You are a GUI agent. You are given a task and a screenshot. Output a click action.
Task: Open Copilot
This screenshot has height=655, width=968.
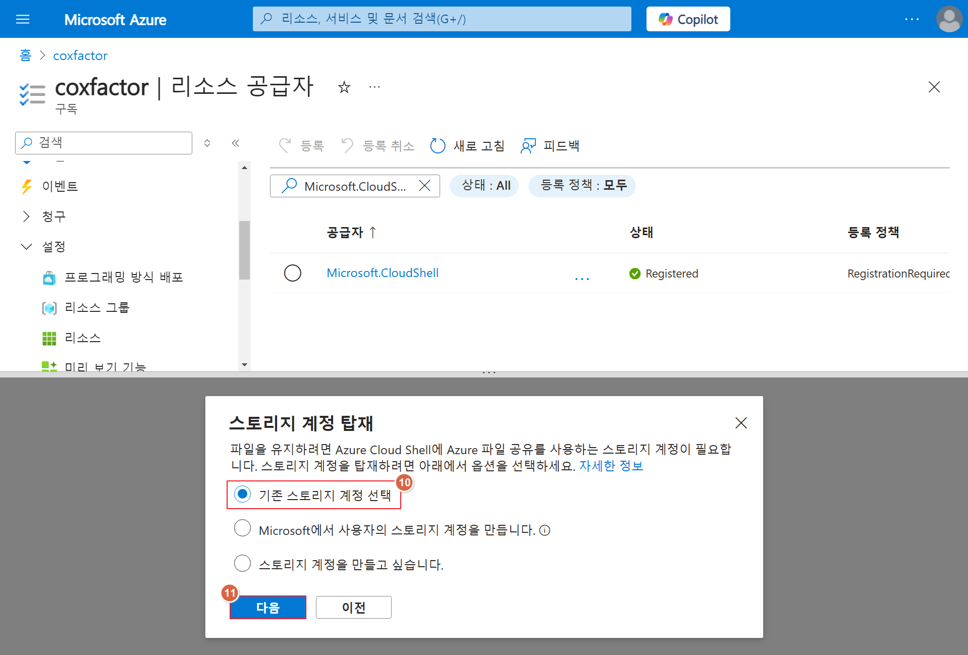pyautogui.click(x=688, y=19)
